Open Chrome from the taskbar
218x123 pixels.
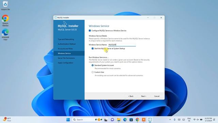137,120
